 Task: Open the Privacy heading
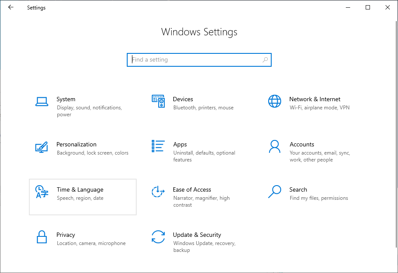pos(66,235)
